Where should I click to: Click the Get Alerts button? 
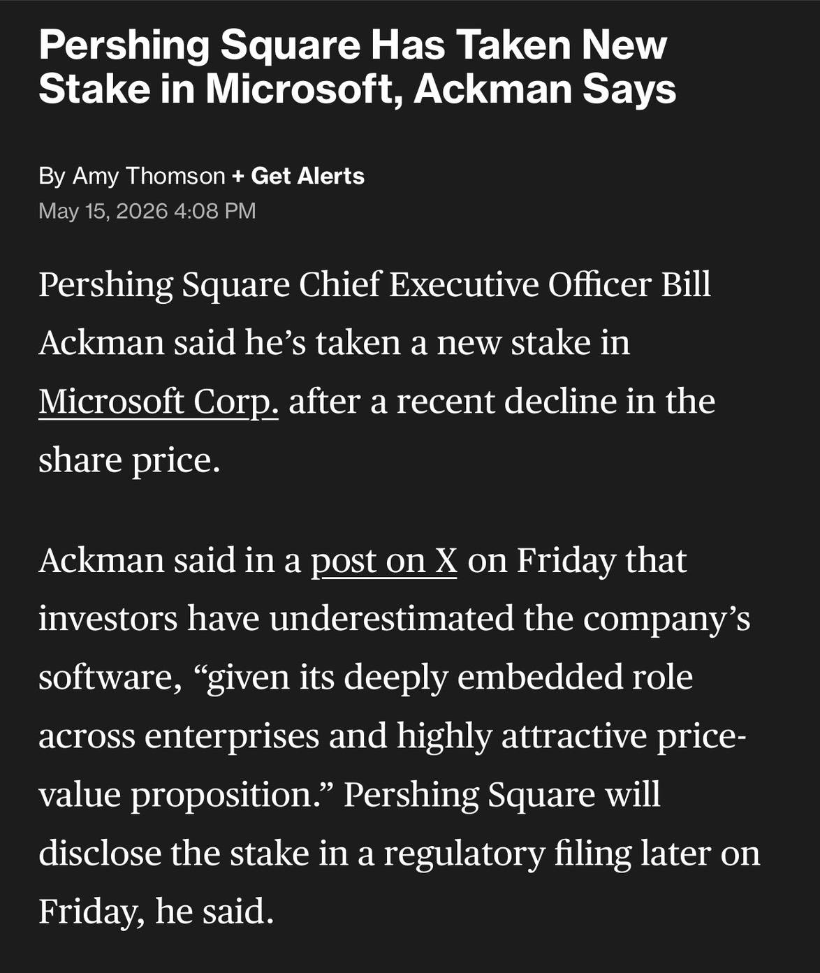point(307,175)
